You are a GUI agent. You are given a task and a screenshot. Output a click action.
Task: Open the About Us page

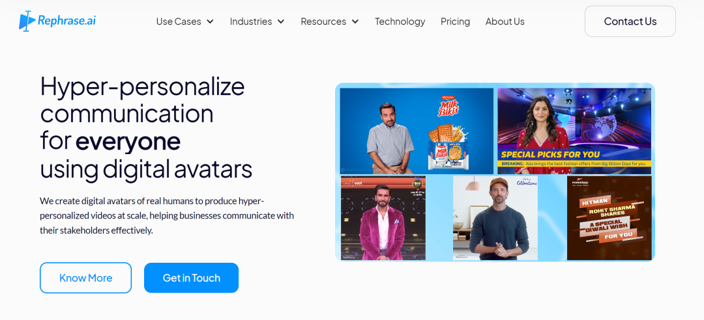coord(505,21)
